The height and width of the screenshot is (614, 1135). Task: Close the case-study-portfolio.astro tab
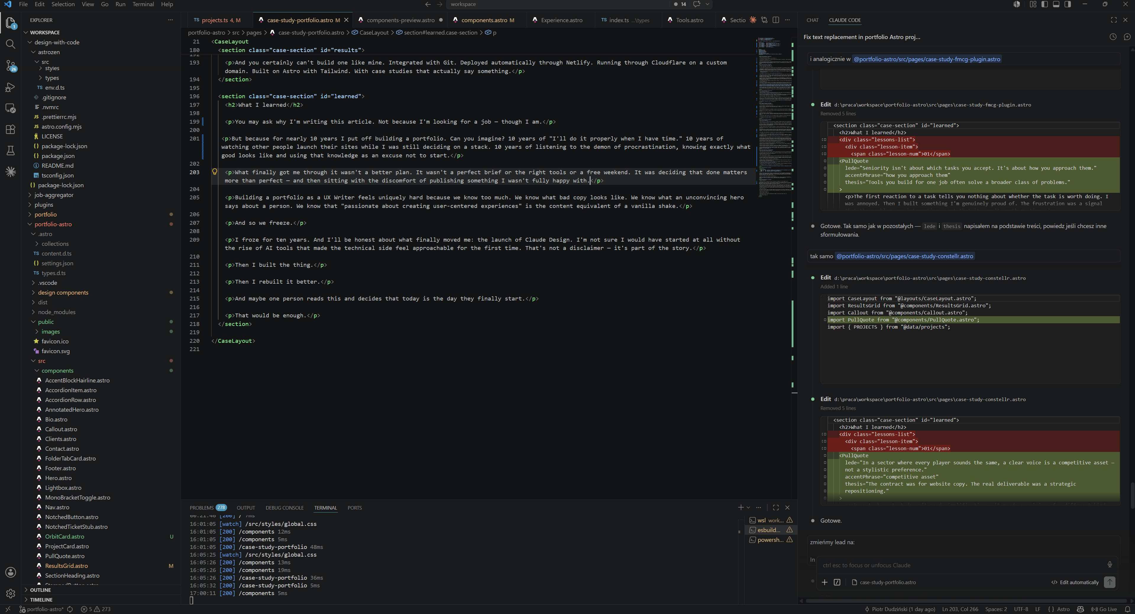click(x=346, y=20)
